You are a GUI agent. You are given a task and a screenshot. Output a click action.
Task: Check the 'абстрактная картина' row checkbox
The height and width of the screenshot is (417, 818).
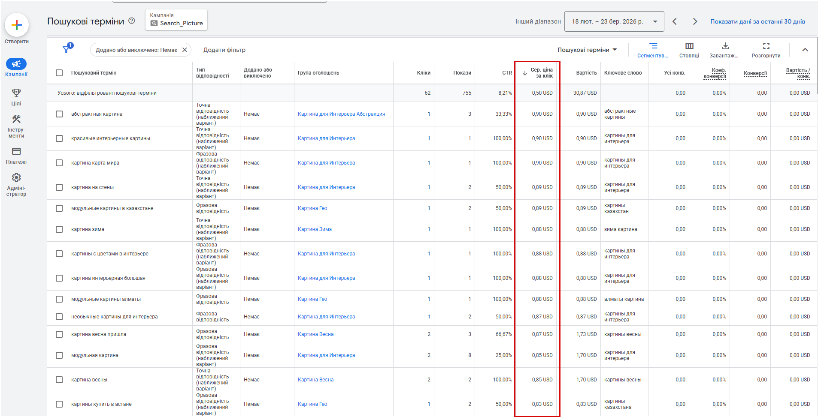pos(59,114)
